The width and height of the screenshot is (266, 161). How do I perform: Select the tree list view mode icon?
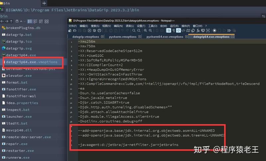[41, 21]
